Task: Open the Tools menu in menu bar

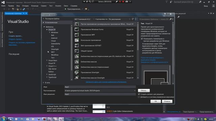Action: (x=44, y=6)
